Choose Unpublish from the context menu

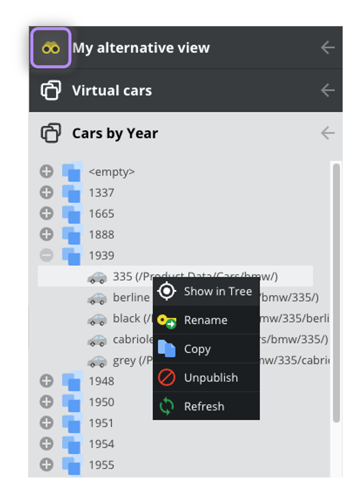coord(206,377)
